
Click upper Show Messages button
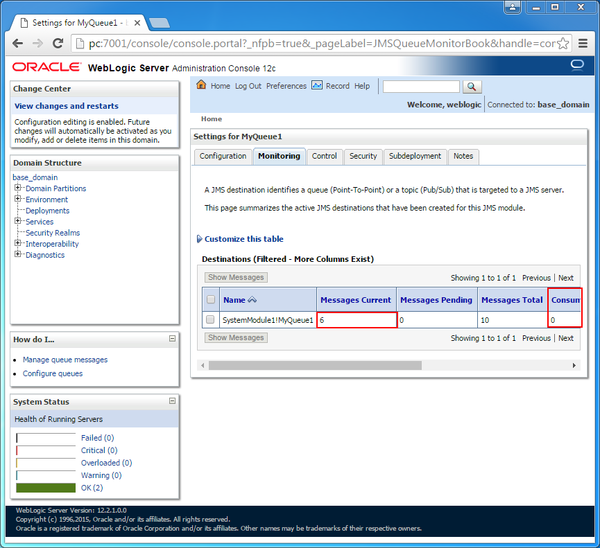click(x=236, y=277)
